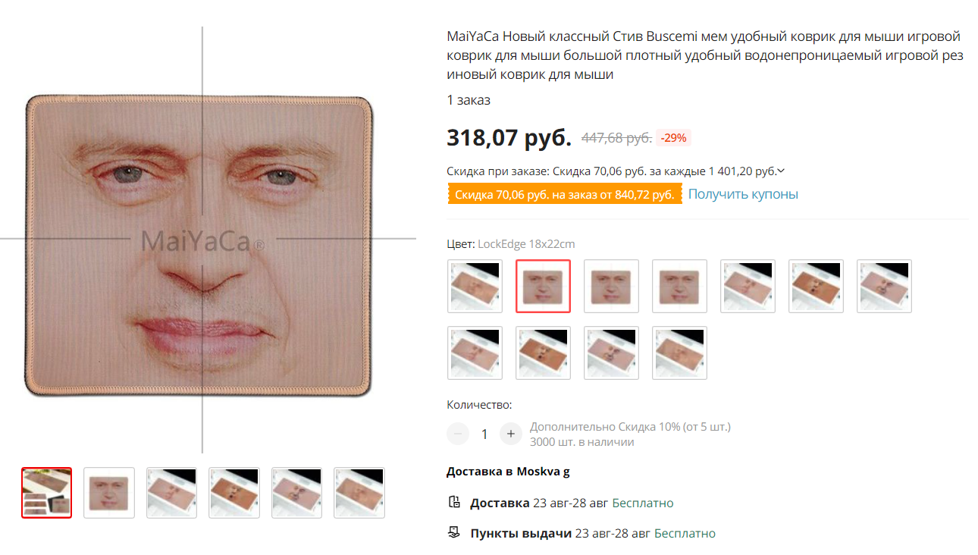
Task: Pick the square face mat option right after the selected one
Action: (611, 286)
